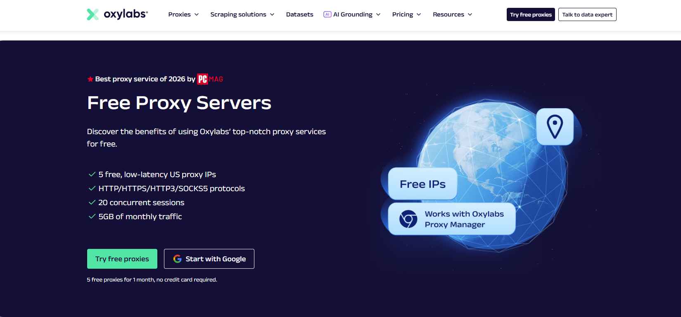This screenshot has height=317, width=681.
Task: Click checkmark beside 20 concurrent sessions
Action: 92,203
